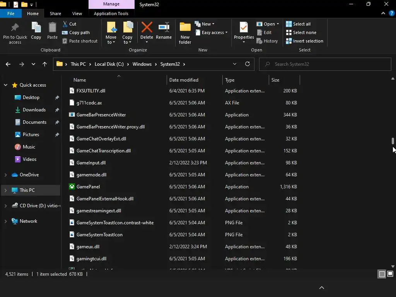Select Pictures in navigation pane
This screenshot has width=396, height=297.
click(x=31, y=135)
